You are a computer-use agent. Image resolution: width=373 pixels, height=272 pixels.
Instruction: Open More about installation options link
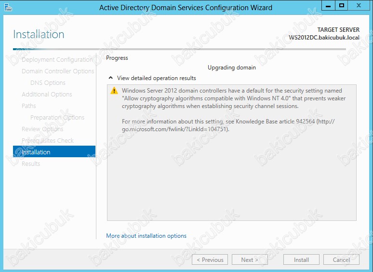click(x=147, y=236)
